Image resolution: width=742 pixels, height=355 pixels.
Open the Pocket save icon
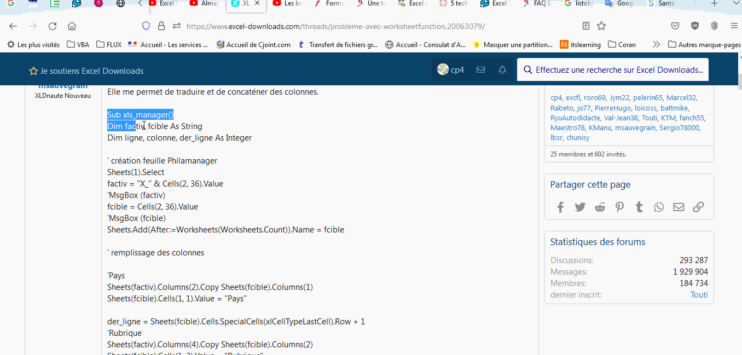pos(675,26)
